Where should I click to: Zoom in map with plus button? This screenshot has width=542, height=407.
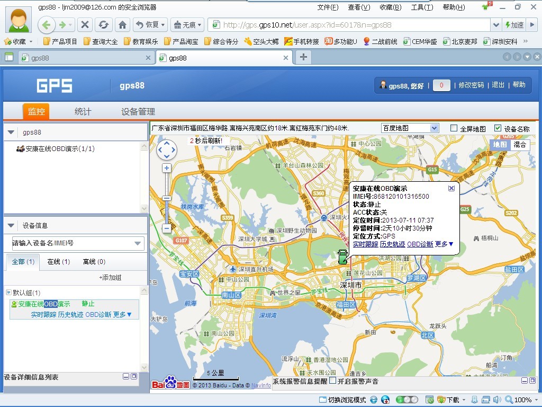point(167,168)
